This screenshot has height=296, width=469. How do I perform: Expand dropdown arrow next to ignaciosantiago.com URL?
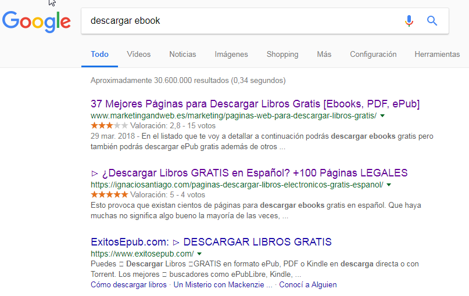pos(389,185)
